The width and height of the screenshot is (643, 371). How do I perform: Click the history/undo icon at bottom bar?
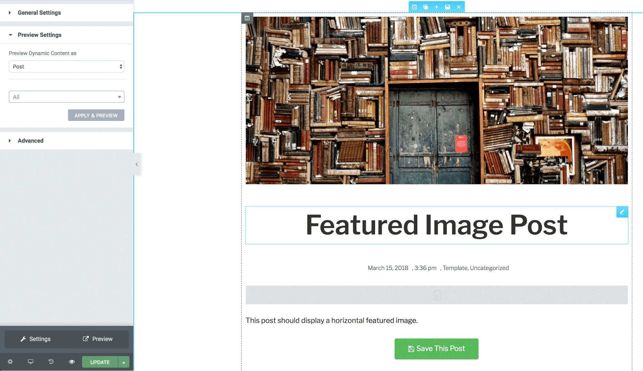[x=51, y=362]
